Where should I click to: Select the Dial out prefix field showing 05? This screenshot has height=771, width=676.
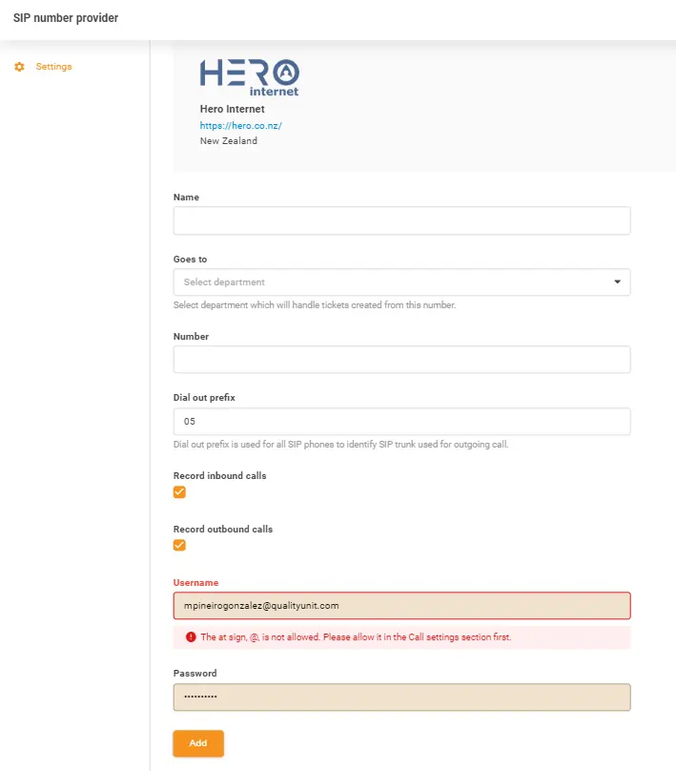[x=400, y=421]
